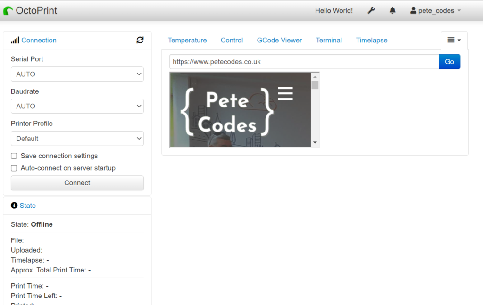Screen dimensions: 483x305
Task: Open the Serial Port AUTO dropdown
Action: [77, 74]
